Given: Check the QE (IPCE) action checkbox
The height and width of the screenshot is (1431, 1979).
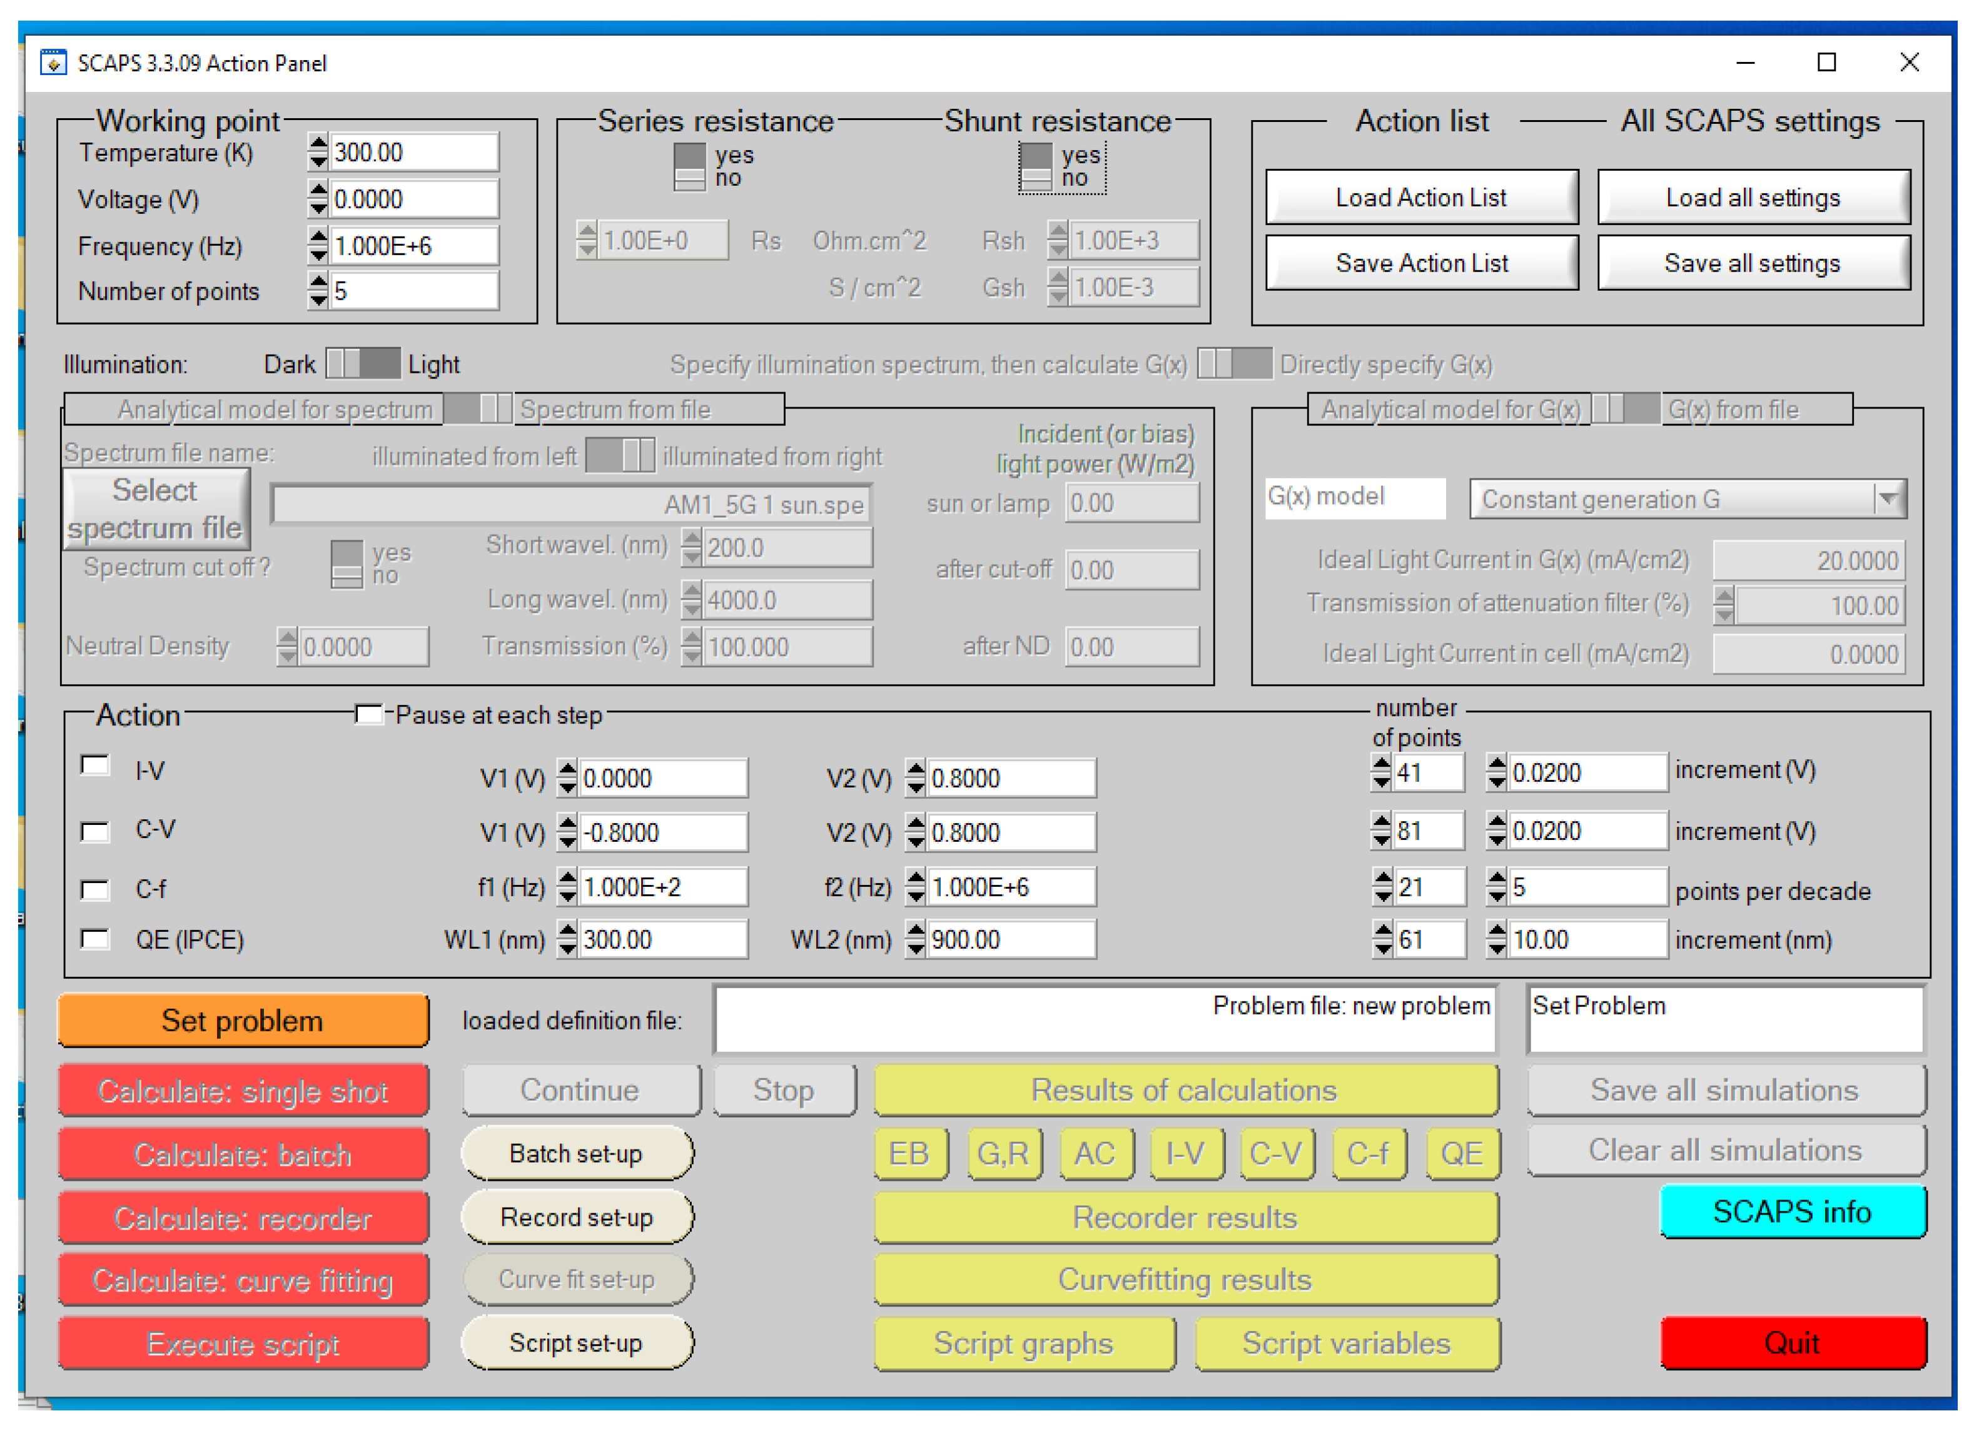Looking at the screenshot, I should click(x=95, y=940).
